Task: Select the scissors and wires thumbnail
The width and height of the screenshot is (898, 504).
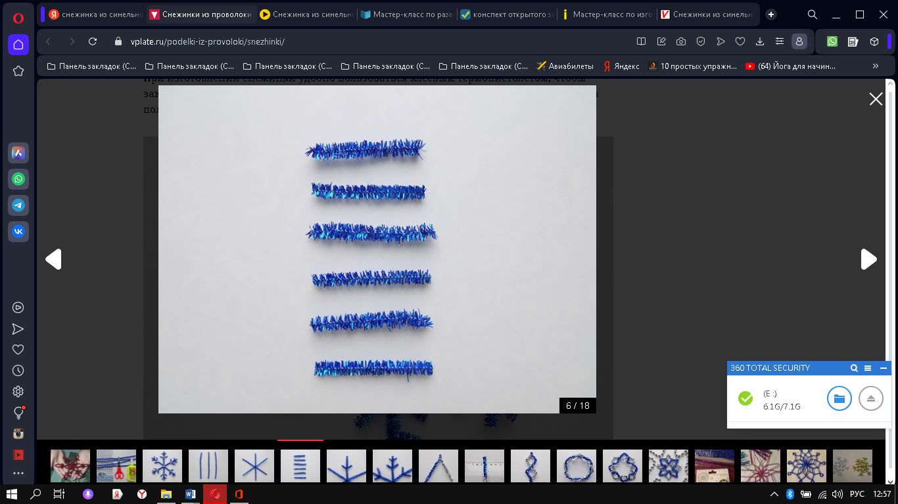Action: (x=116, y=466)
